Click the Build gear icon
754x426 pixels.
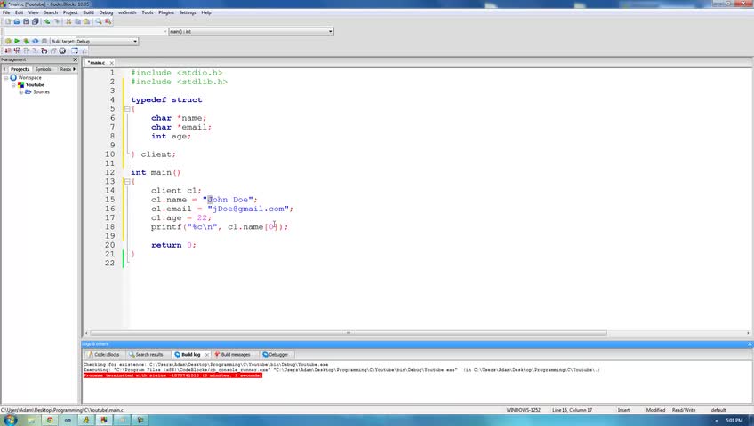8,41
